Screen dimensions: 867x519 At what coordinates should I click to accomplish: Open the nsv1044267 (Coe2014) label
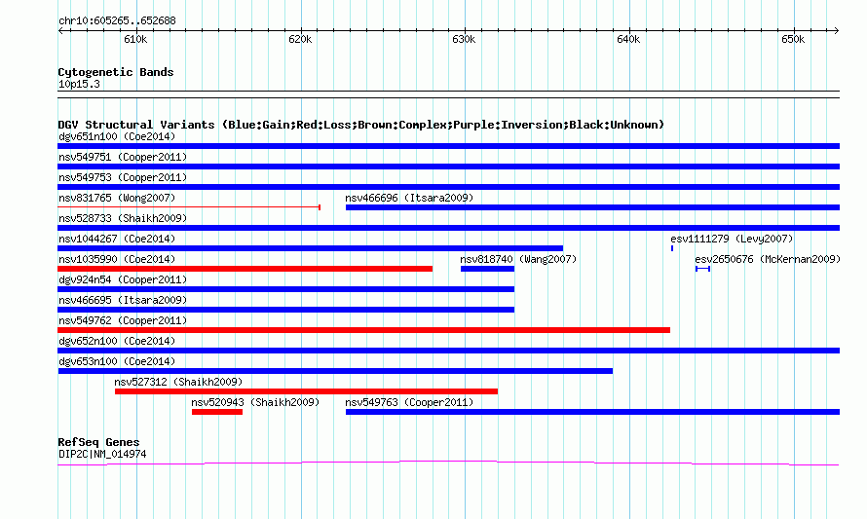pyautogui.click(x=117, y=239)
